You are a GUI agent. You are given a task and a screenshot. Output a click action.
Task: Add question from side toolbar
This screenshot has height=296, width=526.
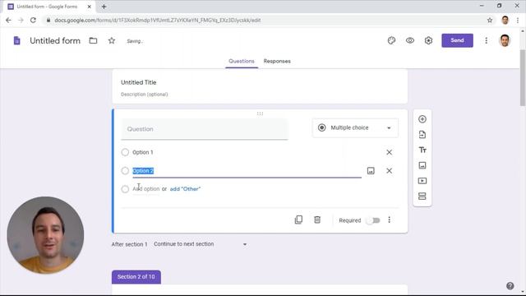pos(422,119)
